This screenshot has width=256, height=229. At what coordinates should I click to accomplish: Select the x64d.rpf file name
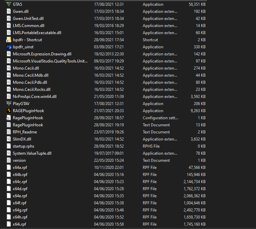coord(20,189)
